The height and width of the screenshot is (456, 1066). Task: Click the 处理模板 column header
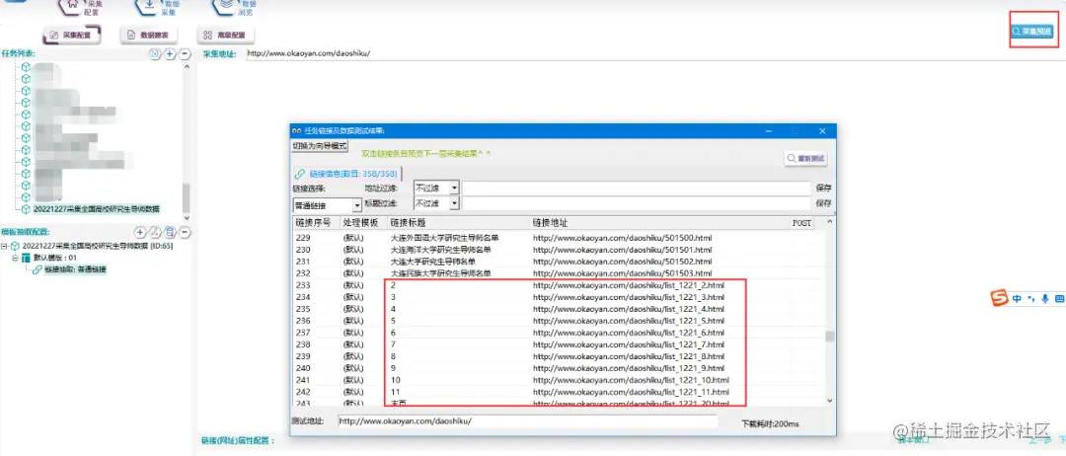(361, 223)
